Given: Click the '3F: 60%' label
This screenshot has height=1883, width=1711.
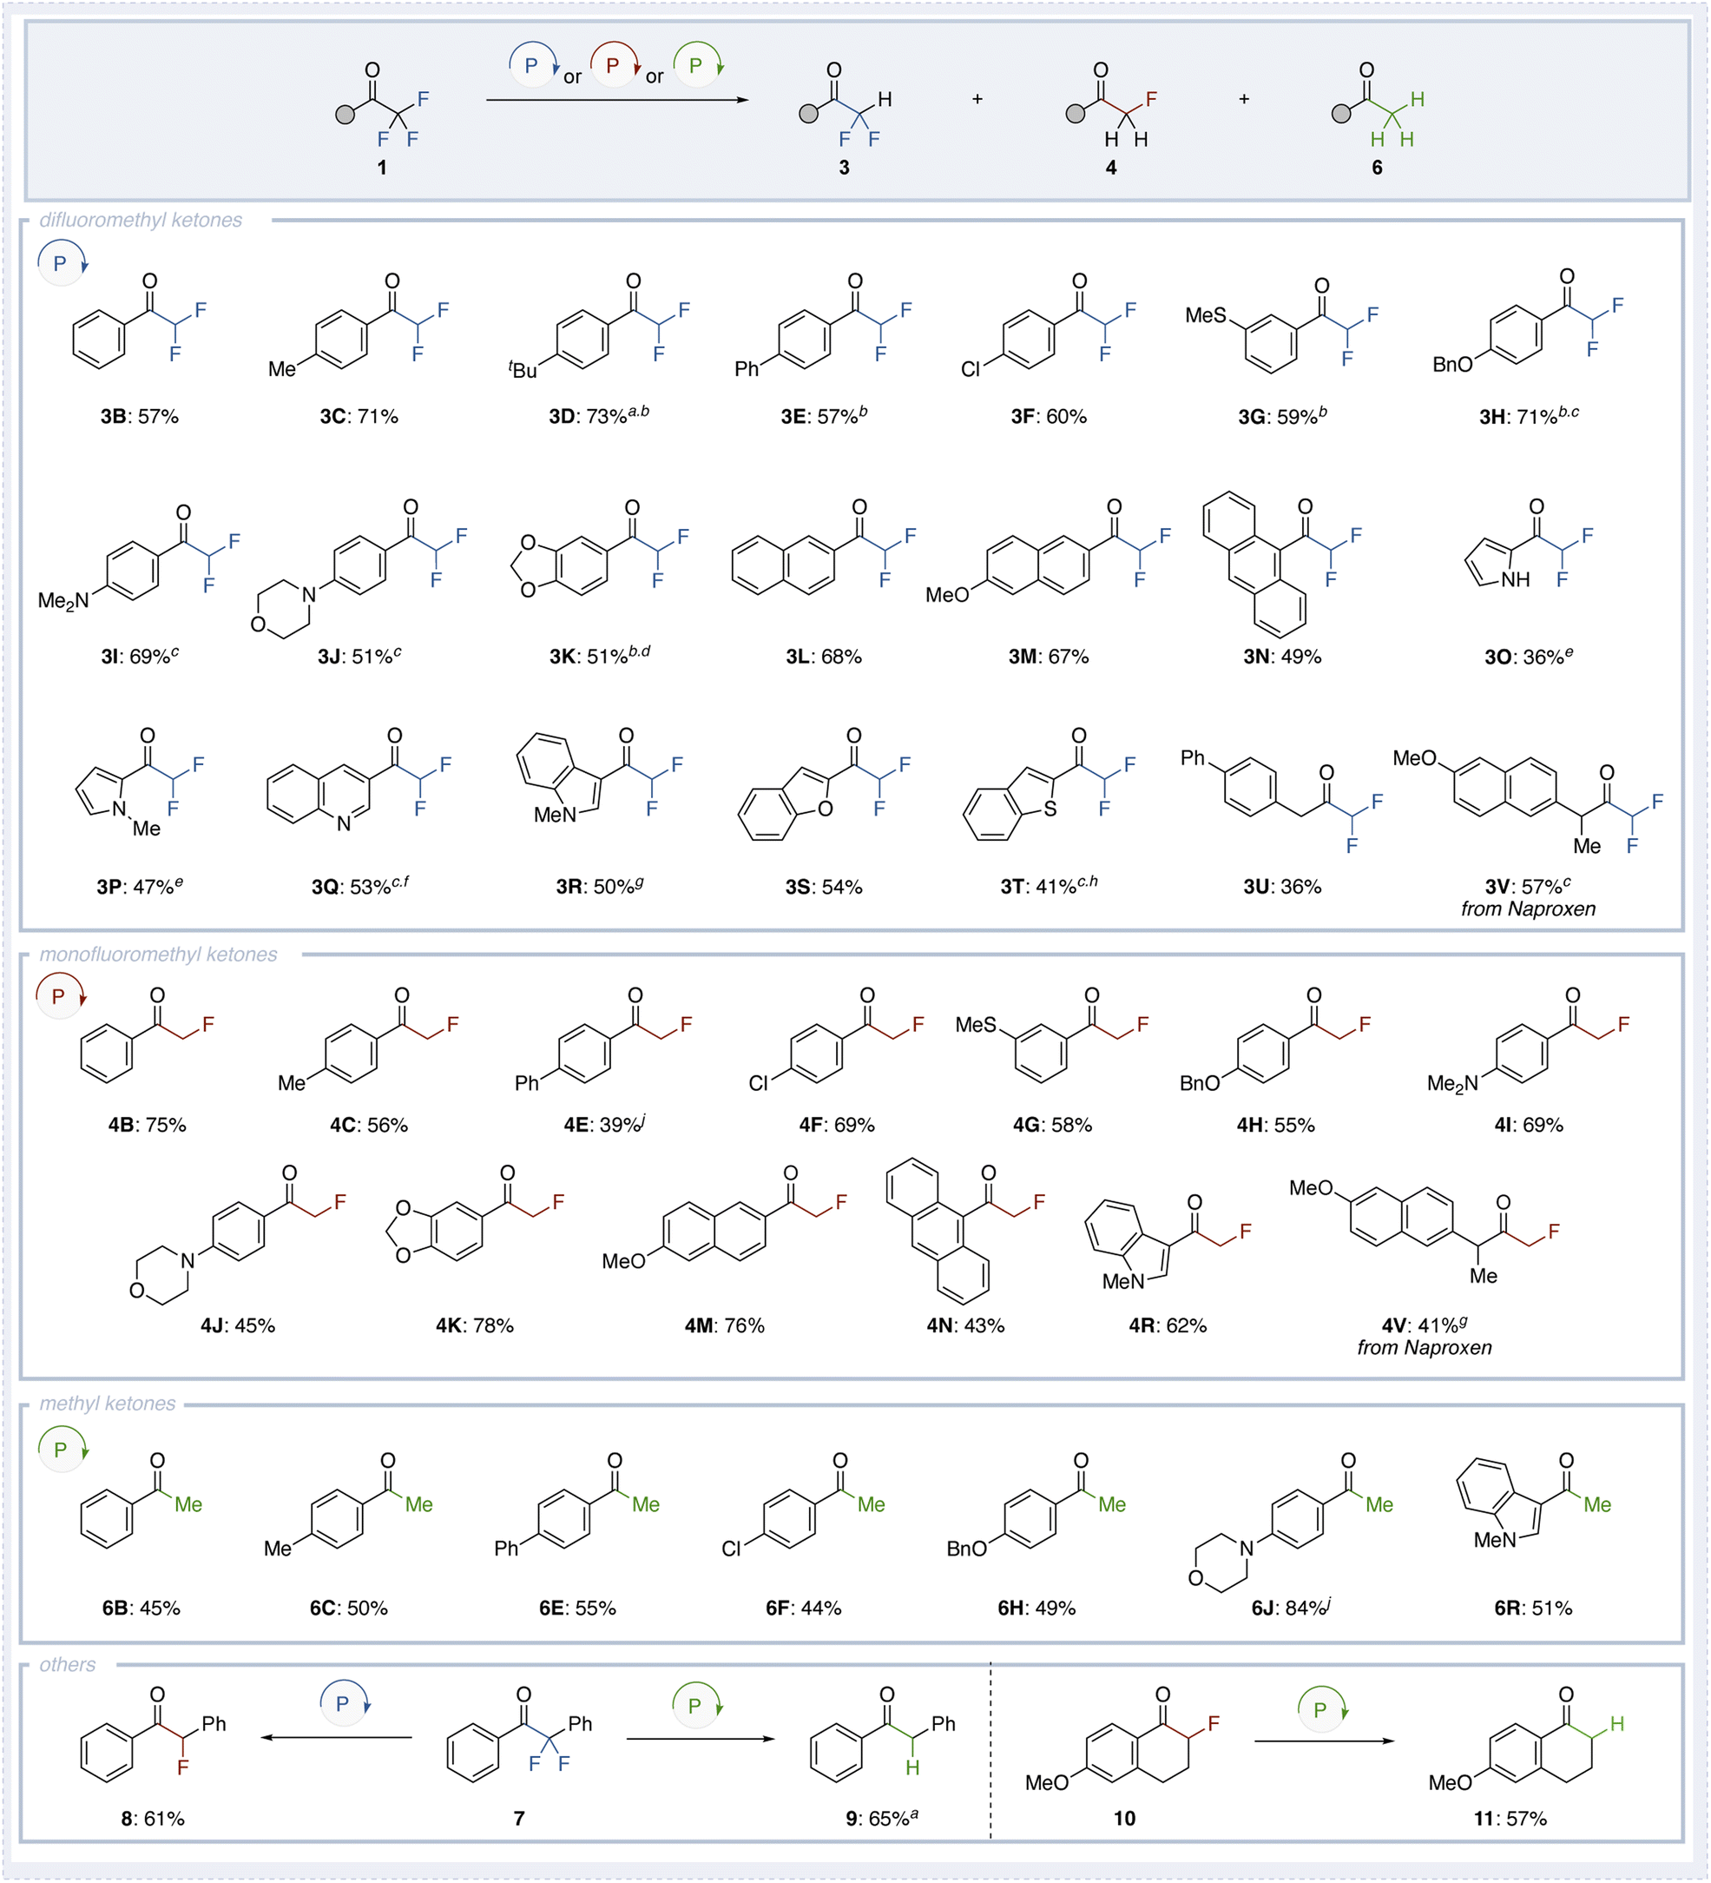Looking at the screenshot, I should tap(1050, 417).
